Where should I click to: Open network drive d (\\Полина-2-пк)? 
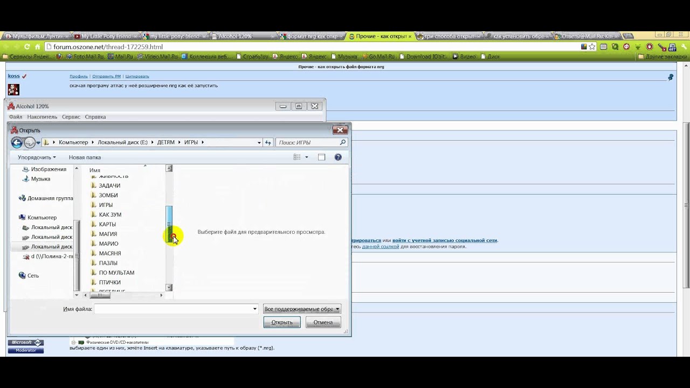coord(48,257)
